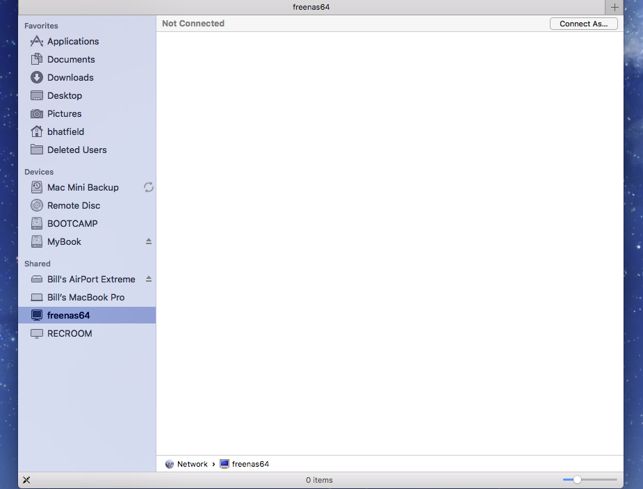Select Remote Disc label
Viewport: 643px width, 489px height.
point(74,205)
